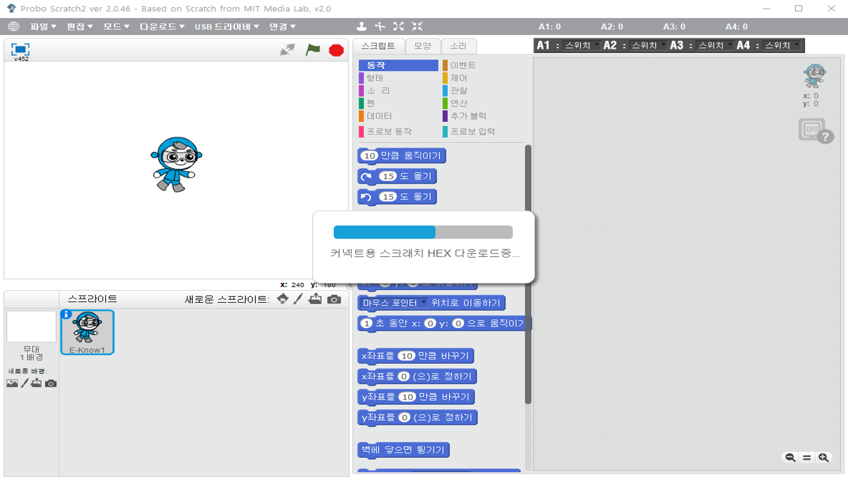
Task: Open the 파일 menu
Action: (x=43, y=26)
